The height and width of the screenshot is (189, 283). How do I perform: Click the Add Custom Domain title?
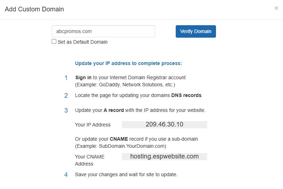coord(34,9)
